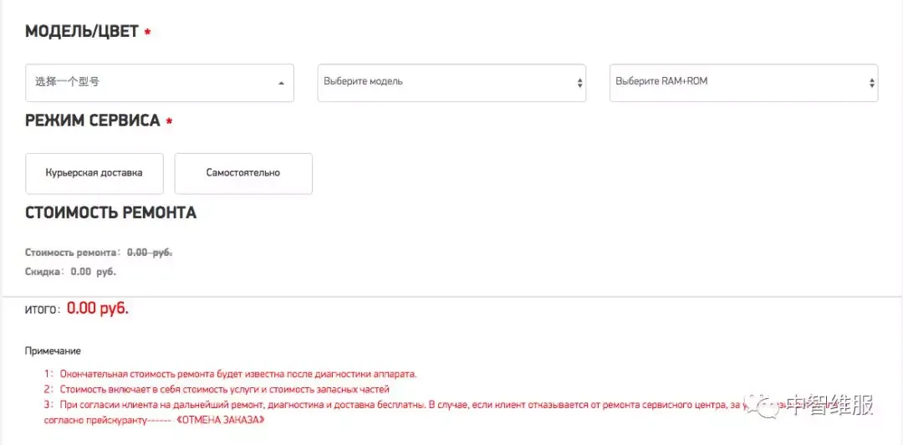The height and width of the screenshot is (445, 903).
Task: Click the МОДЕЛЬ/ЦВЕТ heading
Action: tap(82, 32)
